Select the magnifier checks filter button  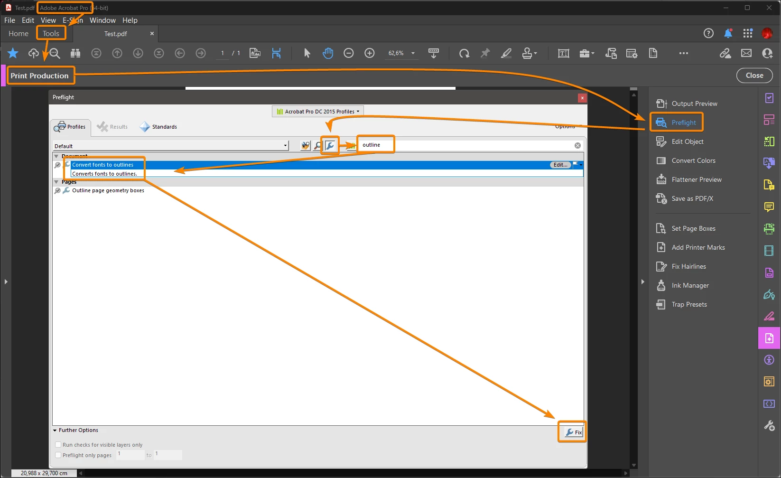[317, 146]
